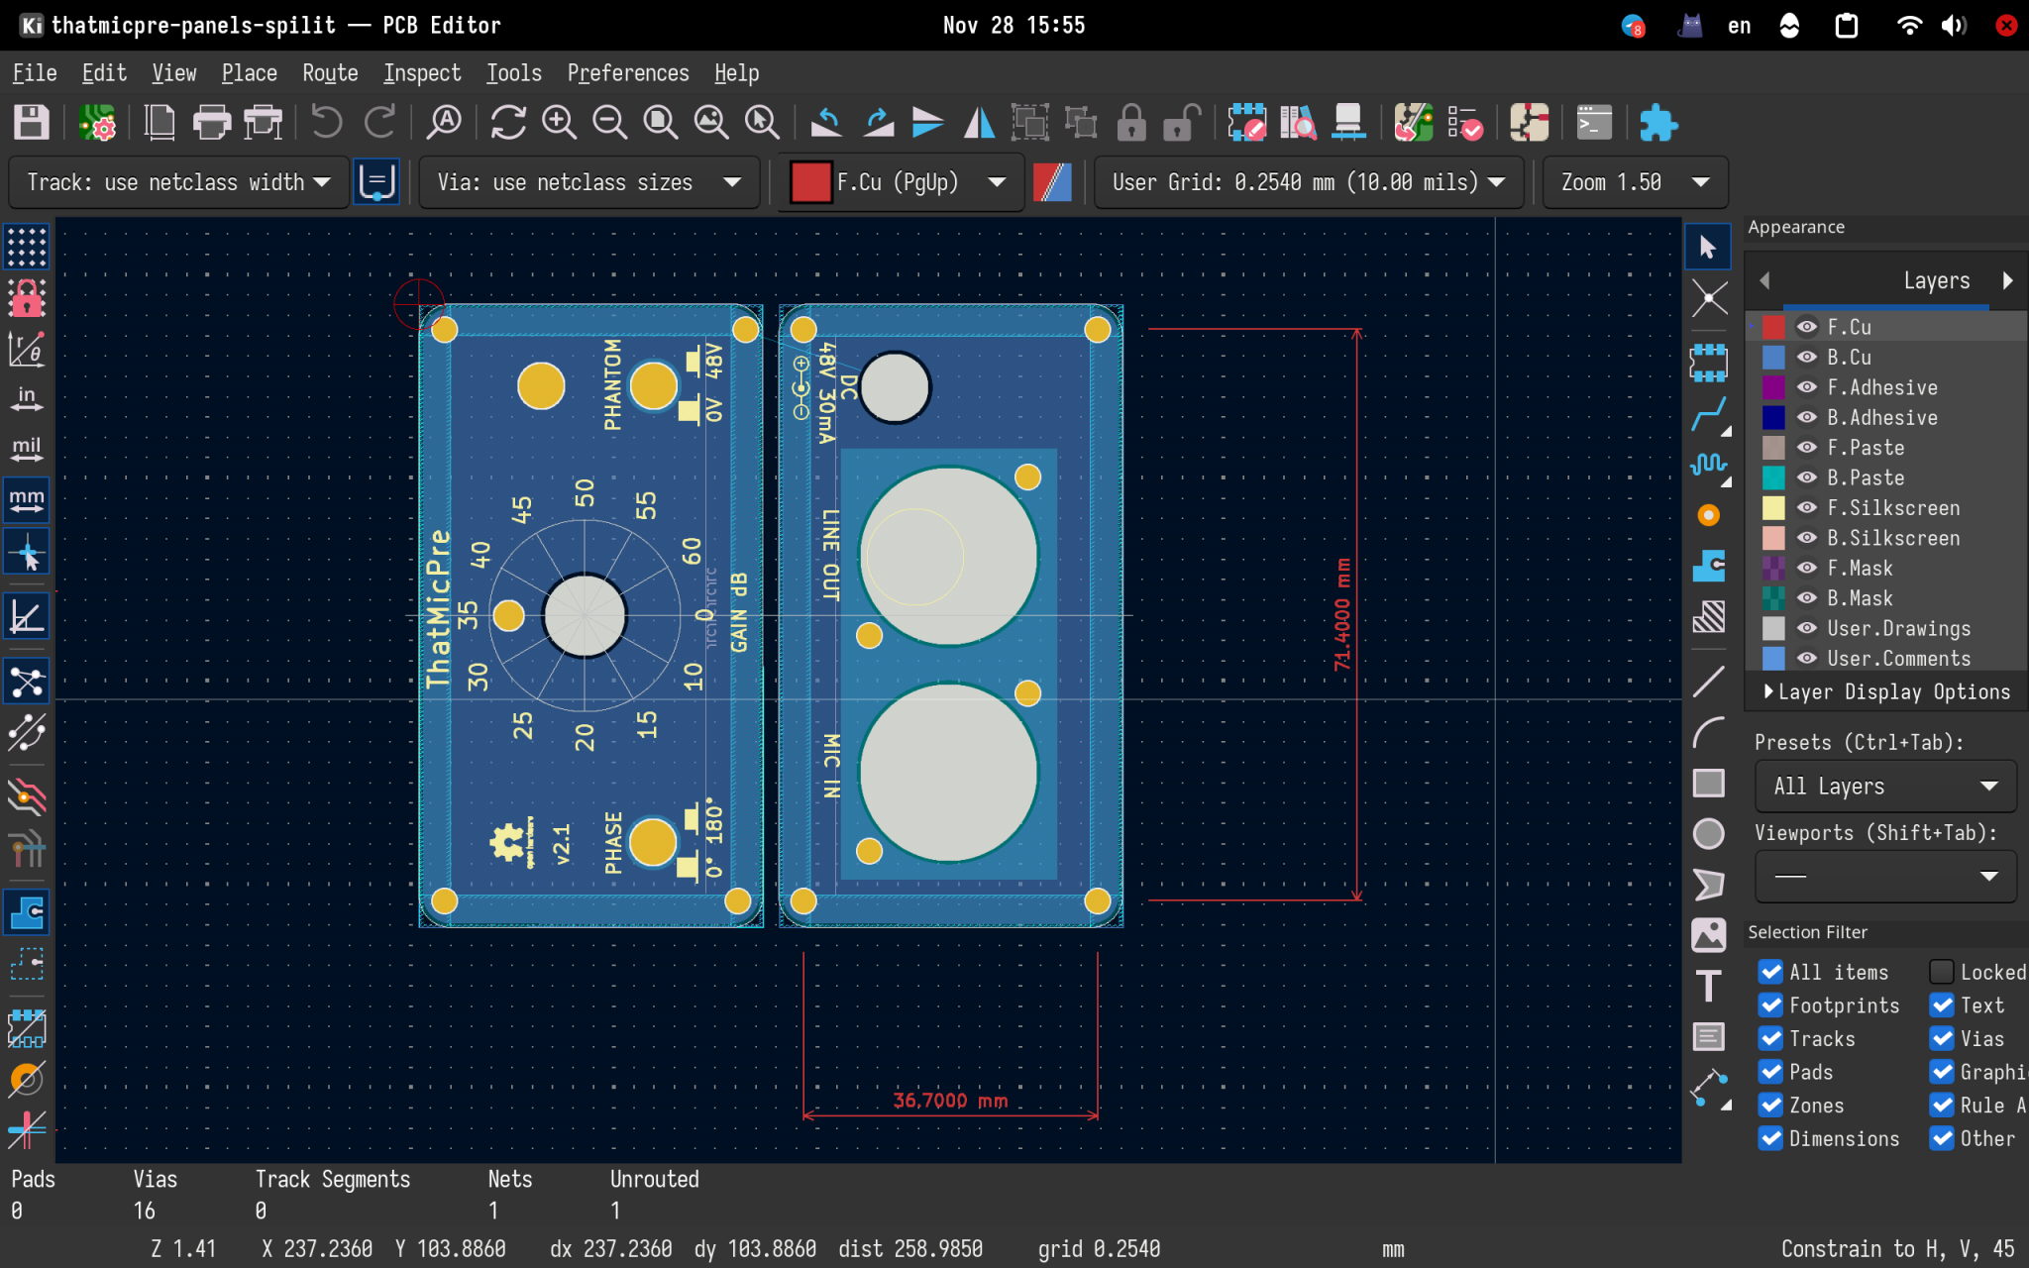Open the Route menu

tap(330, 73)
